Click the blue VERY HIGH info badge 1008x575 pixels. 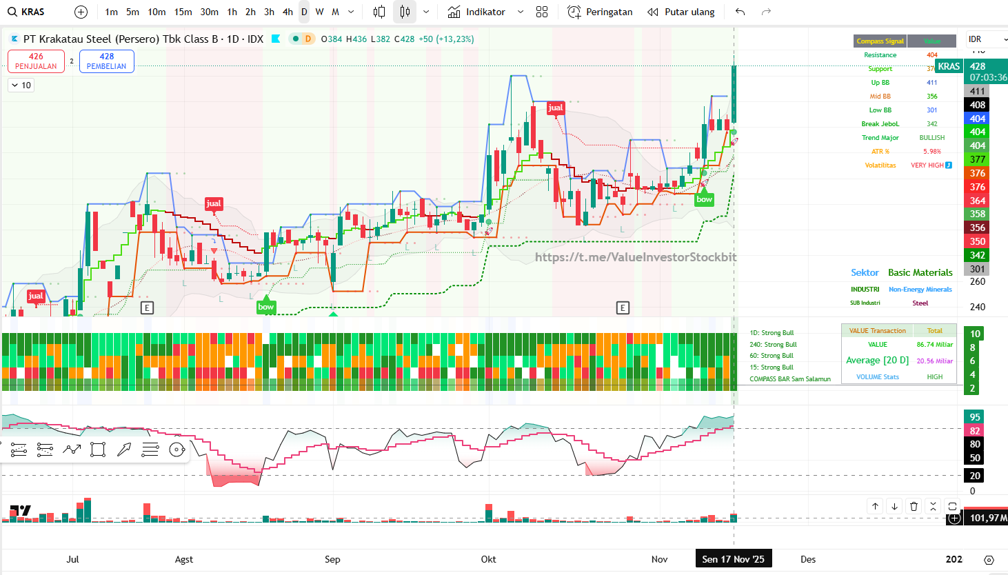coord(948,165)
